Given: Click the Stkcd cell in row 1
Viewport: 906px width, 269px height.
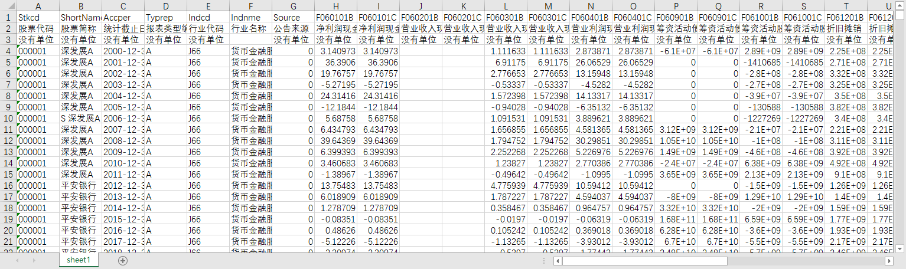Looking at the screenshot, I should [38, 17].
